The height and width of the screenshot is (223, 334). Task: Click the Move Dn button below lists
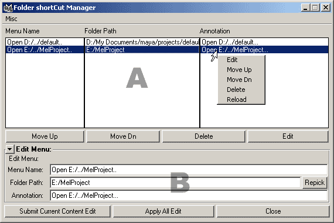[x=123, y=136]
